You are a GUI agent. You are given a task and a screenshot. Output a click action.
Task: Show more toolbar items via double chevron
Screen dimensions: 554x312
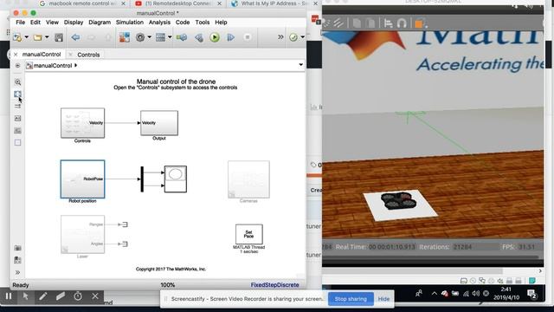coord(280,36)
